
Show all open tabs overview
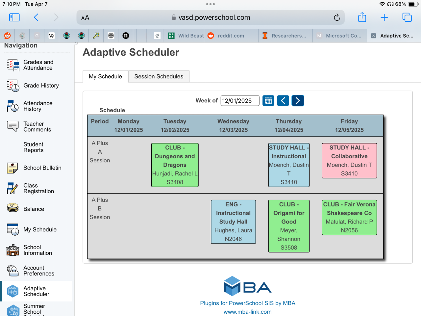407,17
